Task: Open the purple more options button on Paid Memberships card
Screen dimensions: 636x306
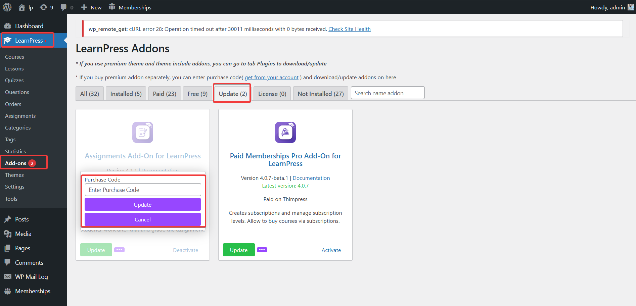Action: click(262, 250)
